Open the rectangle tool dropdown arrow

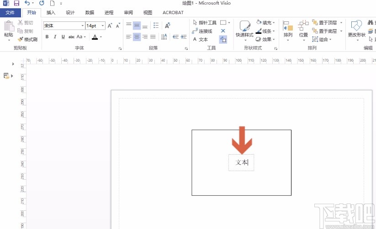click(x=229, y=22)
